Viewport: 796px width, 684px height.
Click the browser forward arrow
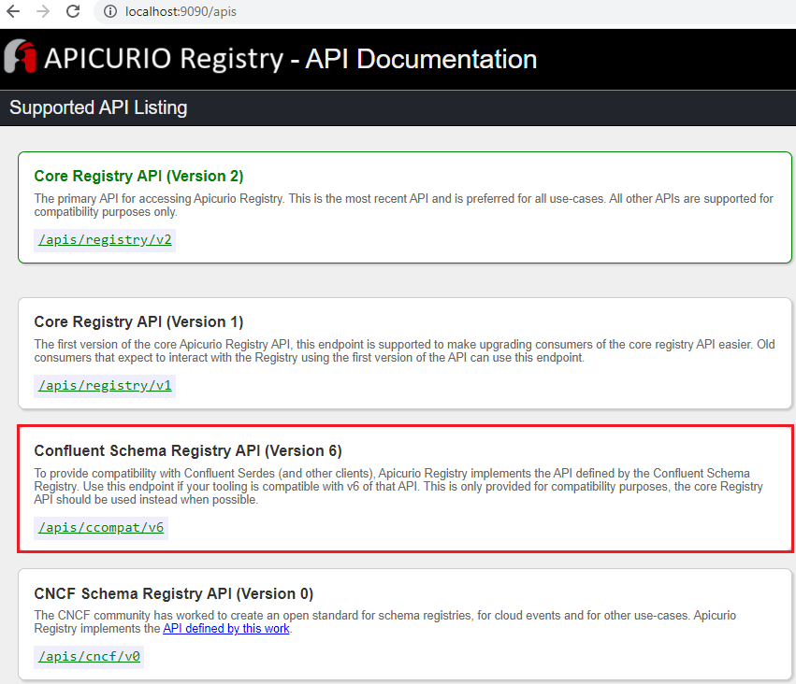pyautogui.click(x=43, y=11)
